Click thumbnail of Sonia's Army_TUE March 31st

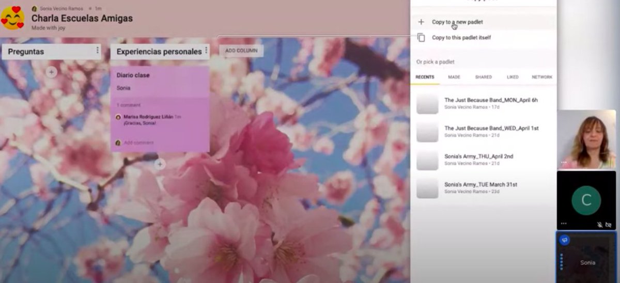pyautogui.click(x=427, y=188)
